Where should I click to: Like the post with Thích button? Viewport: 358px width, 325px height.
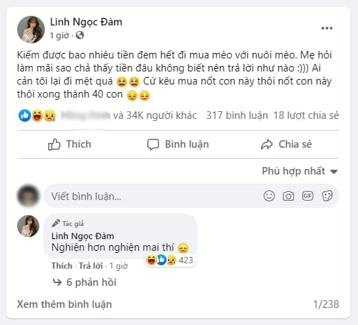[70, 144]
